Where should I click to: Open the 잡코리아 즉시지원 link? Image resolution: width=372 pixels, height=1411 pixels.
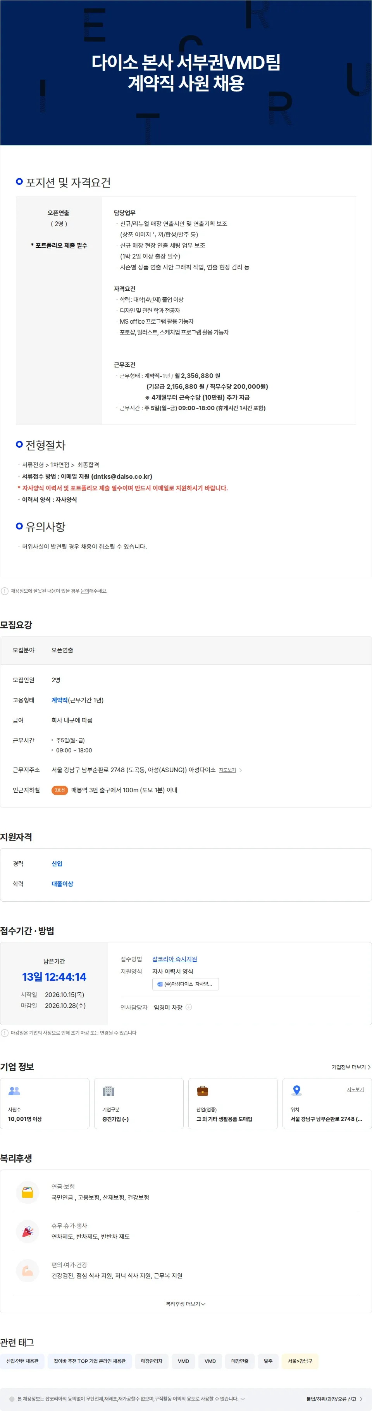click(174, 959)
